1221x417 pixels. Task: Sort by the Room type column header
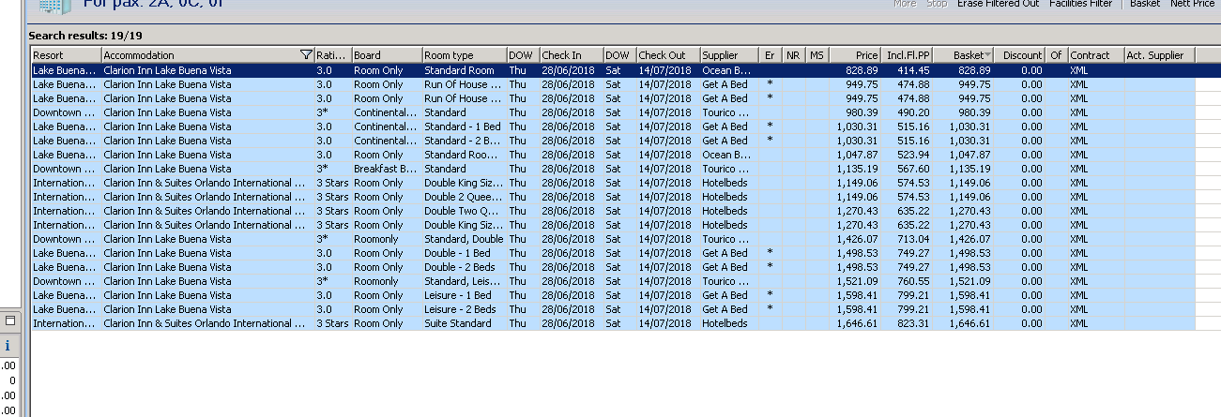pyautogui.click(x=465, y=55)
